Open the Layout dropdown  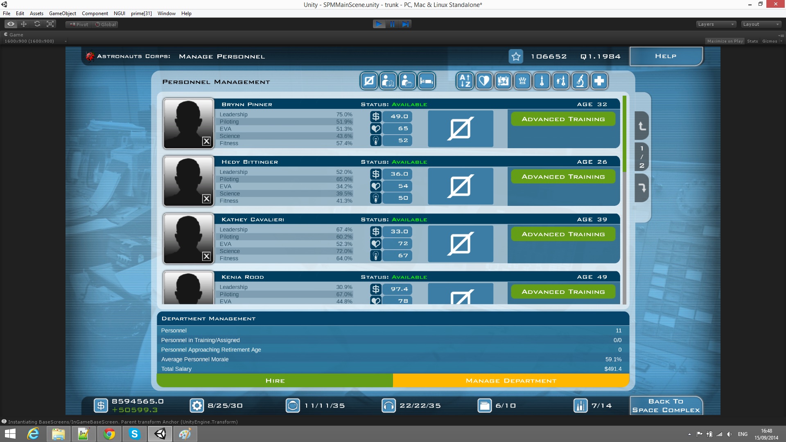pyautogui.click(x=761, y=24)
